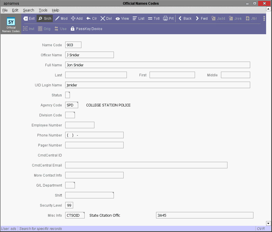Open the Edit menu
The height and width of the screenshot is (232, 272).
(15, 10)
